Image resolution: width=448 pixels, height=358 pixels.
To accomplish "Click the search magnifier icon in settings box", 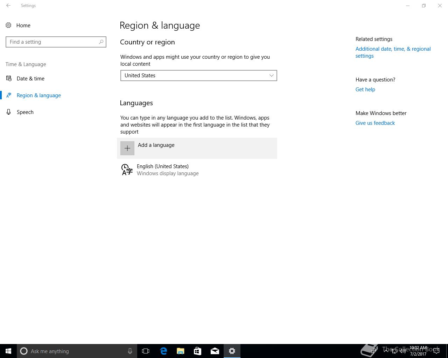I will coord(101,42).
